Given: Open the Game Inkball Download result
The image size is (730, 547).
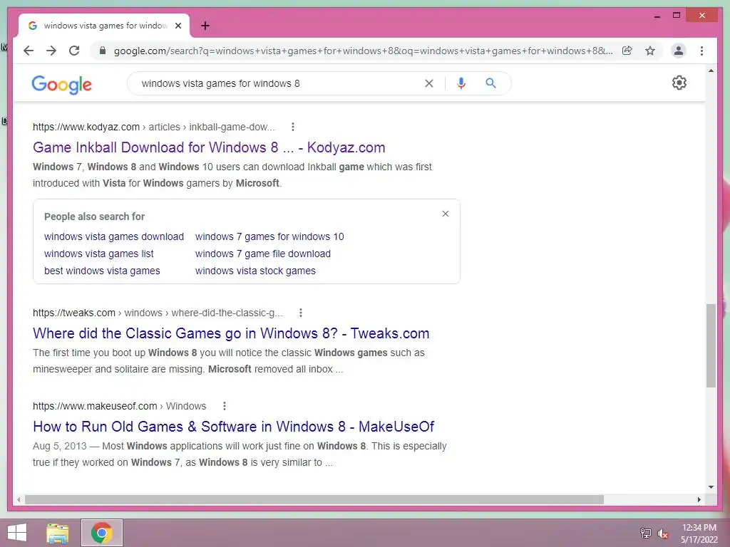Looking at the screenshot, I should pyautogui.click(x=209, y=147).
